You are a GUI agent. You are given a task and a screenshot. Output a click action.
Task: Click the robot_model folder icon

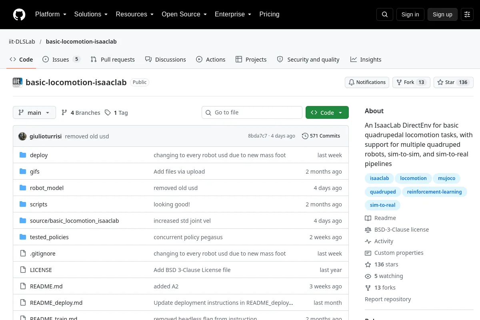(x=23, y=188)
